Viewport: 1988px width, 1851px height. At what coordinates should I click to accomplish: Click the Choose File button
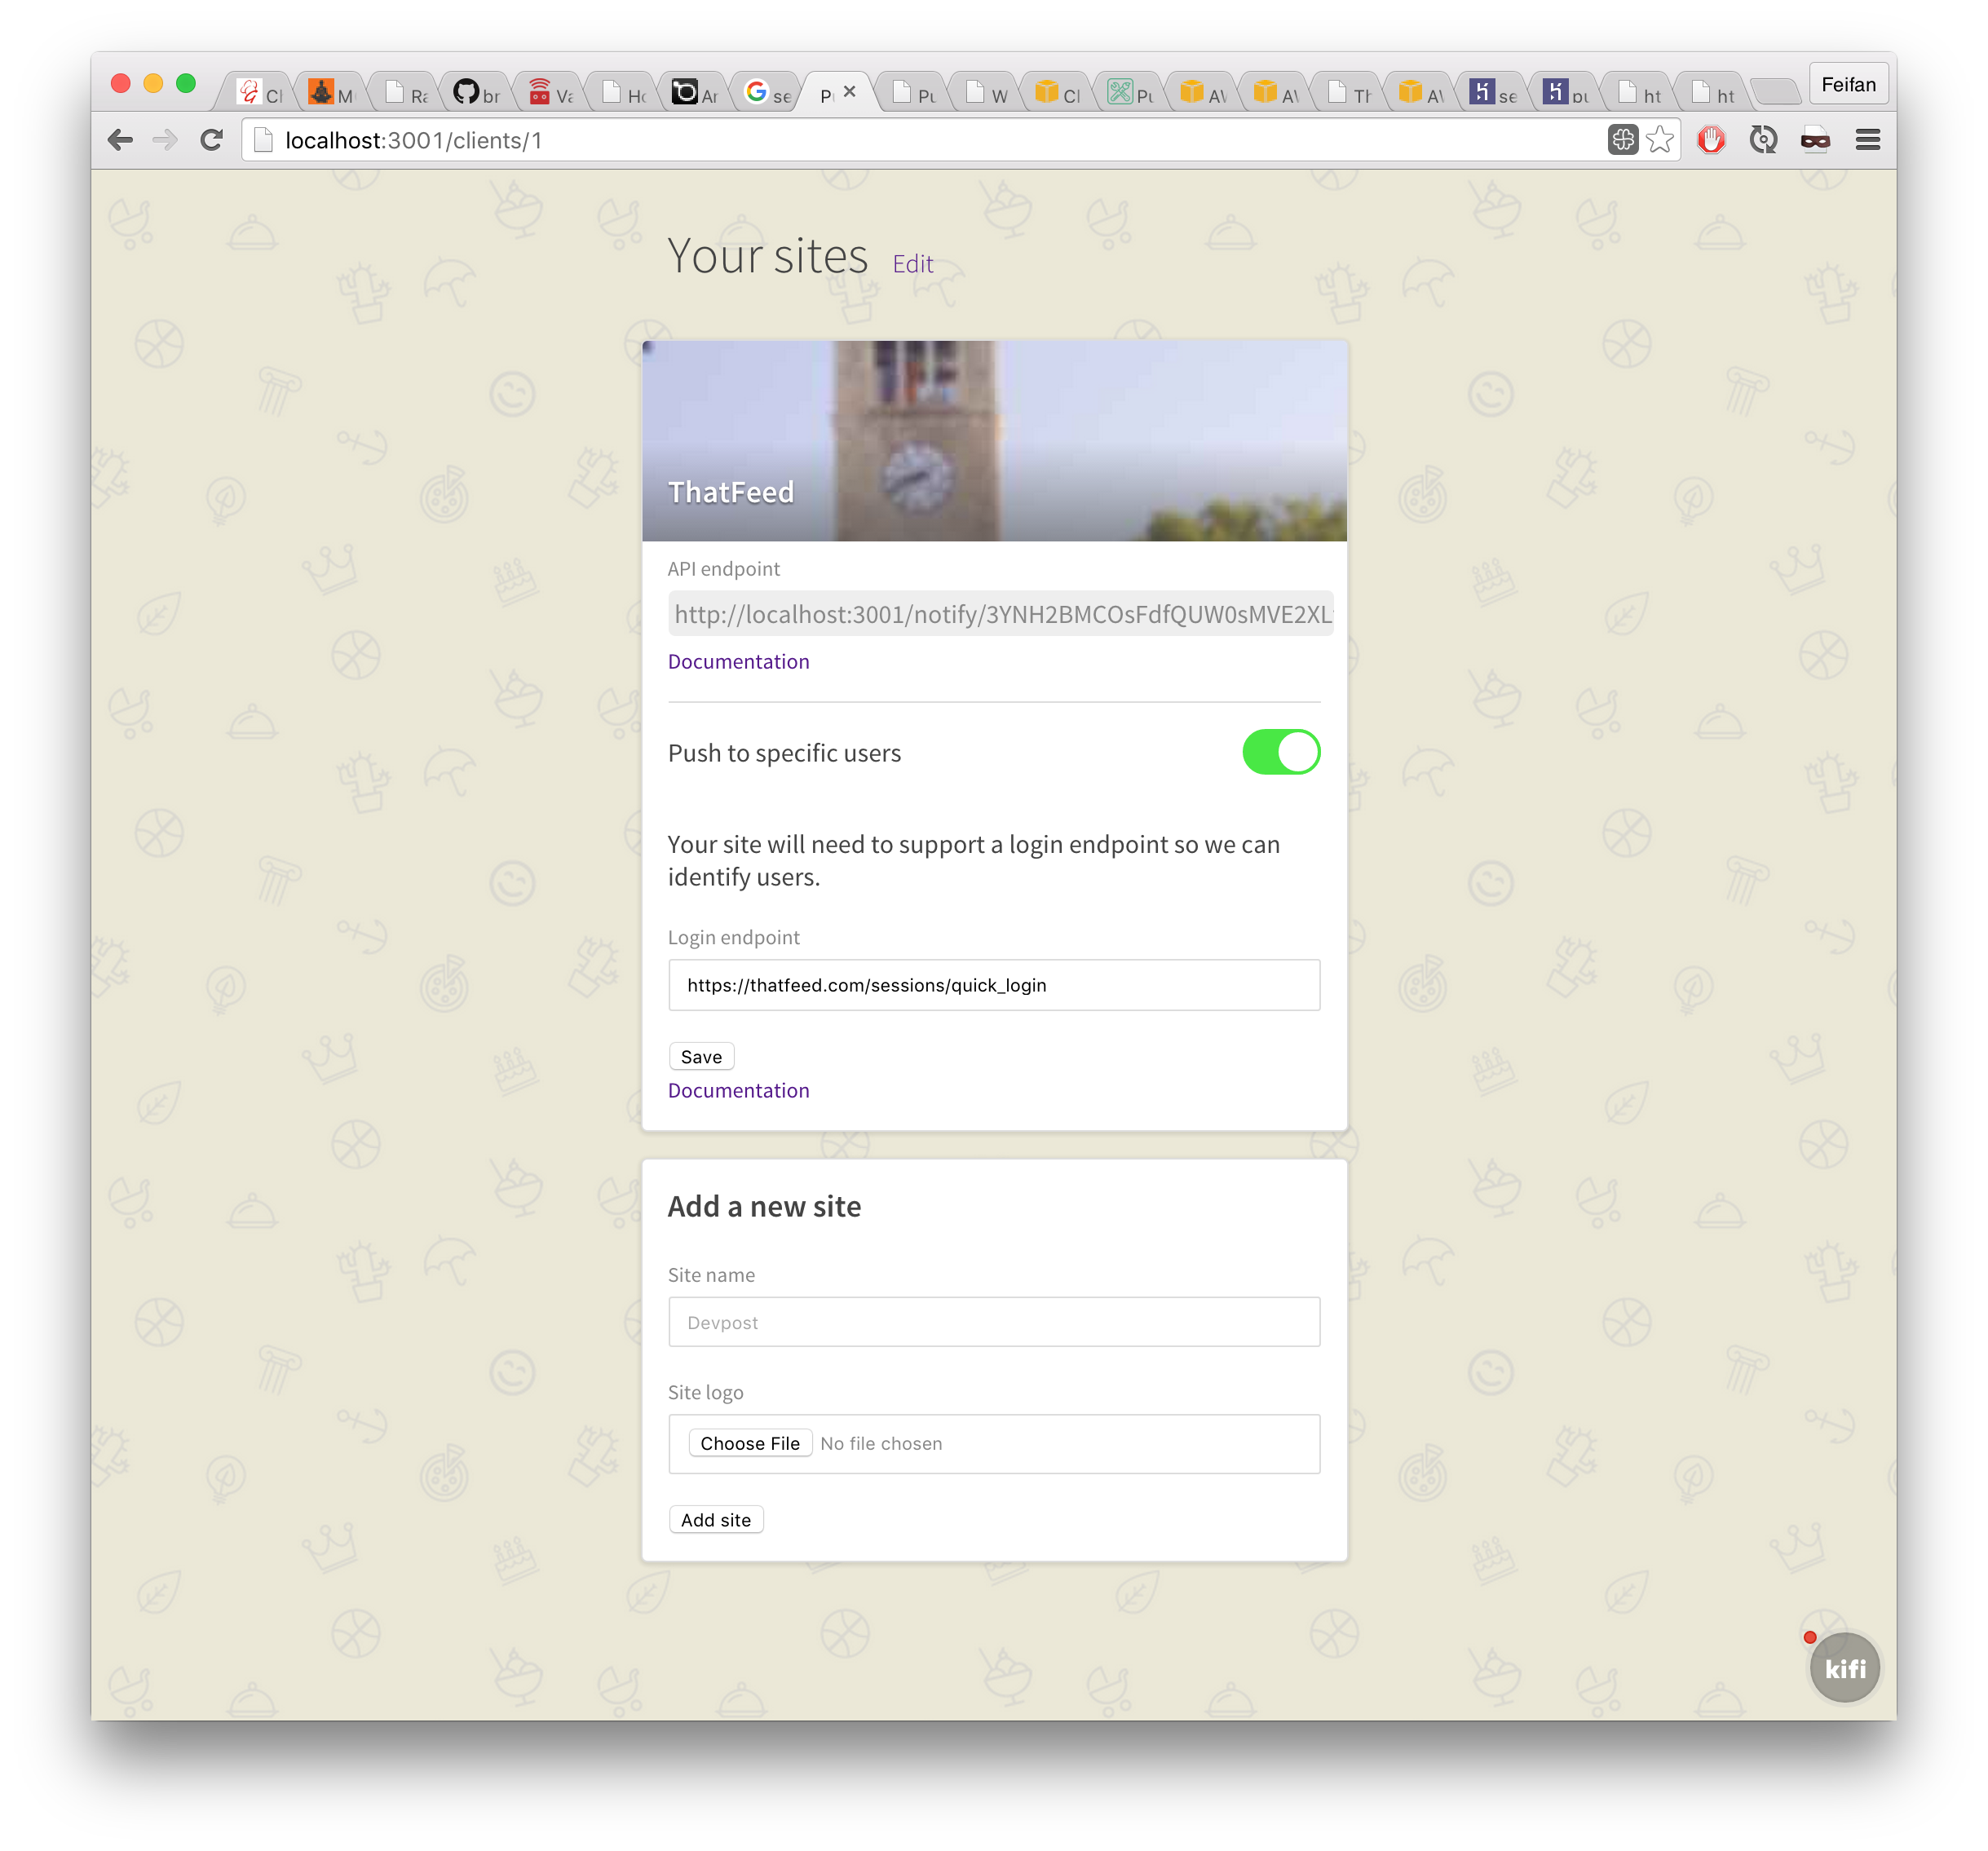click(x=749, y=1443)
